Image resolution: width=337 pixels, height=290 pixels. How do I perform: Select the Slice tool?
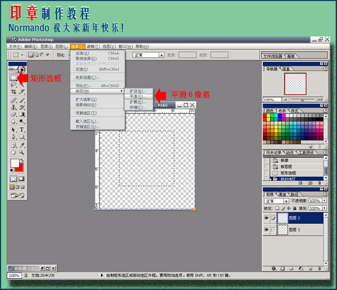pyautogui.click(x=22, y=91)
